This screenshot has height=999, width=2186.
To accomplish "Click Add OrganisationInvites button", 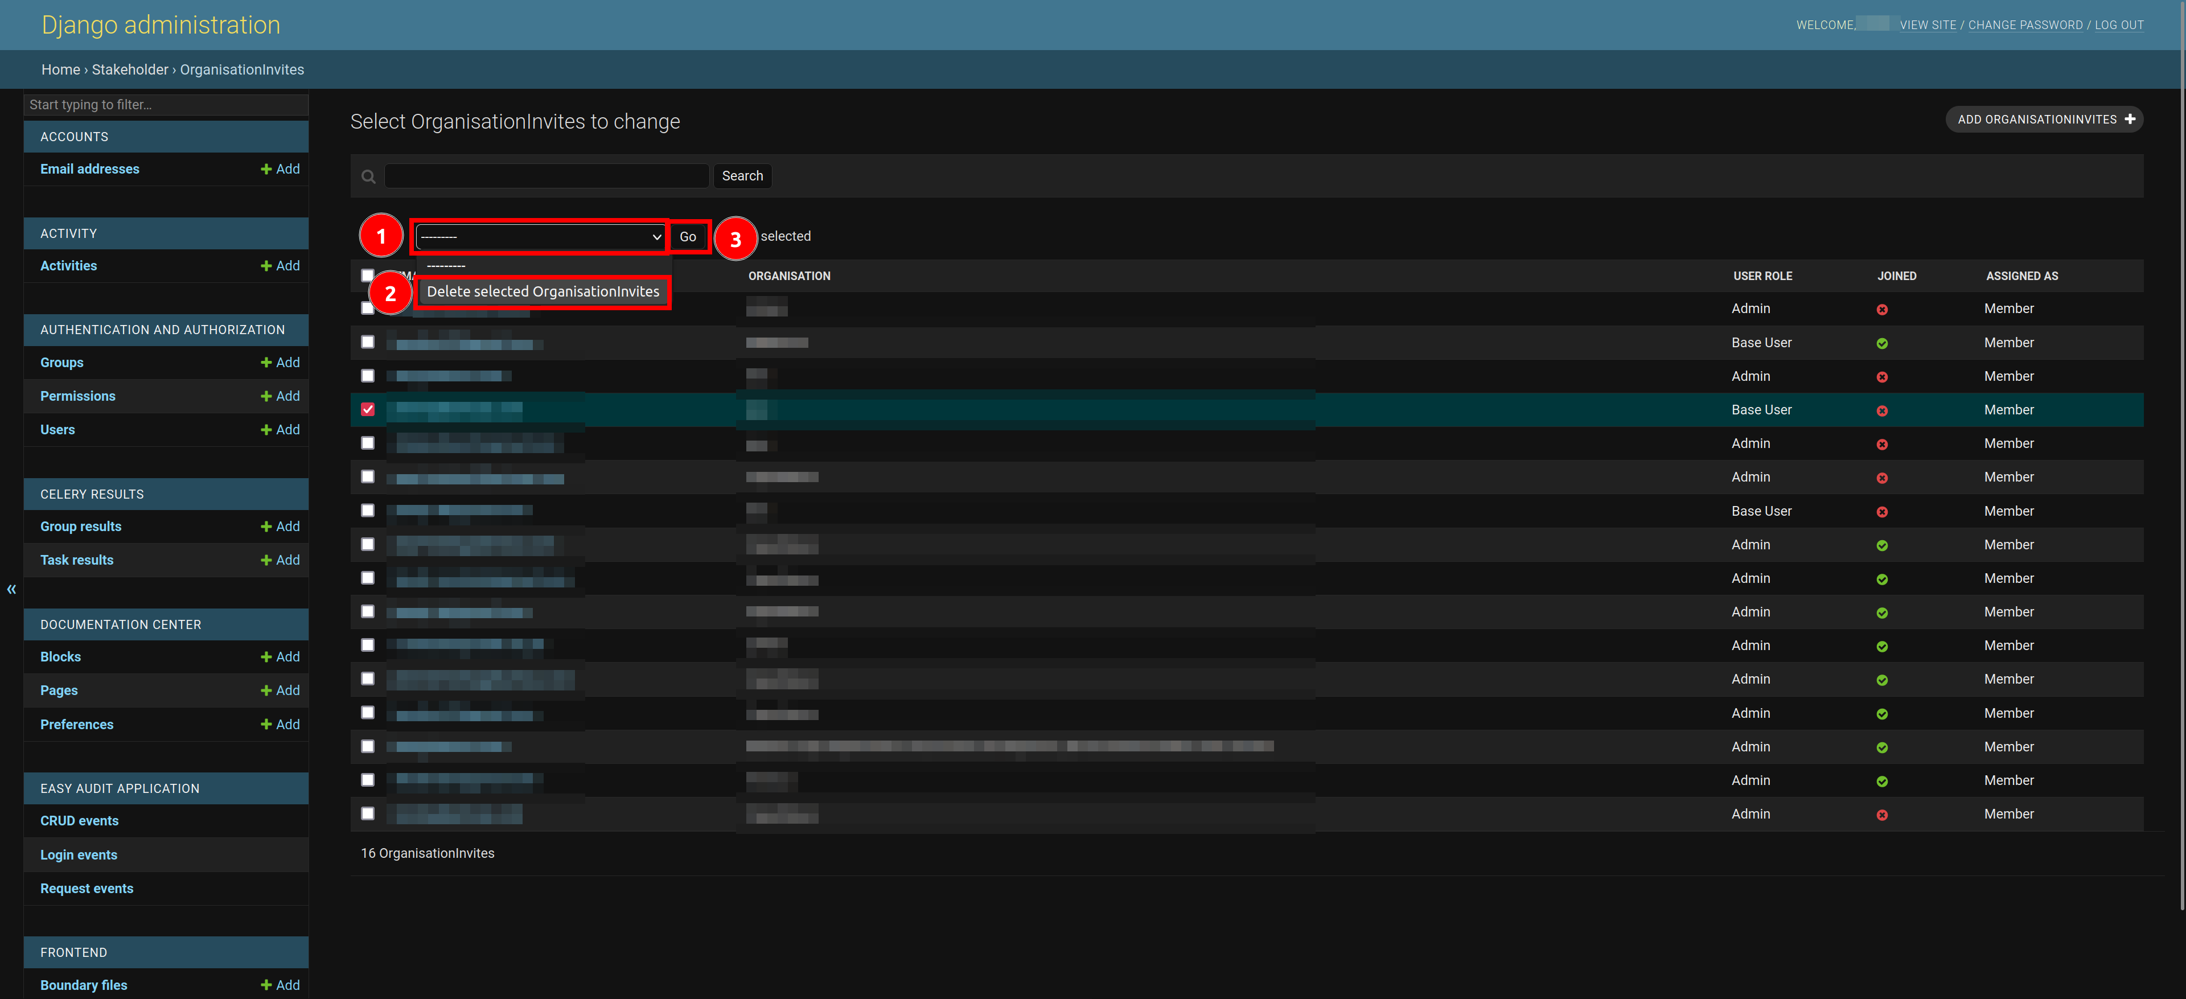I will [x=2044, y=119].
